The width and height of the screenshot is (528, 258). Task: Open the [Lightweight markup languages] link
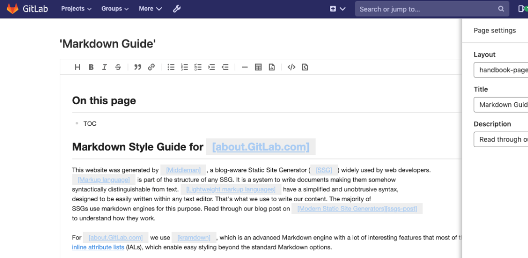coord(231,189)
